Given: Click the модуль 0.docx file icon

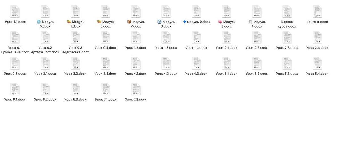Looking at the screenshot, I should click(x=196, y=11).
